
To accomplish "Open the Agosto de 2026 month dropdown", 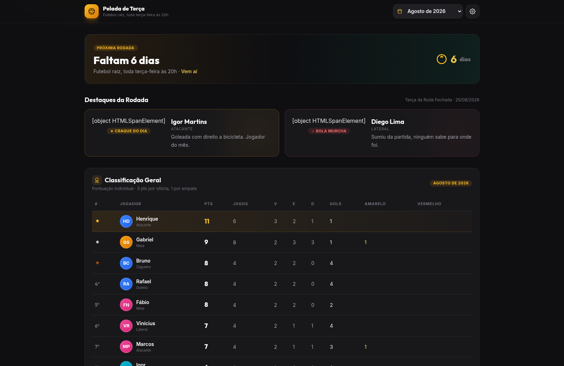I will (x=428, y=11).
